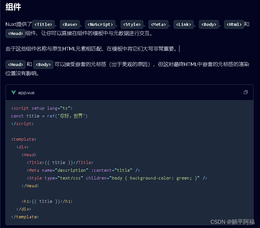This screenshot has width=260, height=228.
Task: Click the <Style> inline code badge
Action: (132, 24)
